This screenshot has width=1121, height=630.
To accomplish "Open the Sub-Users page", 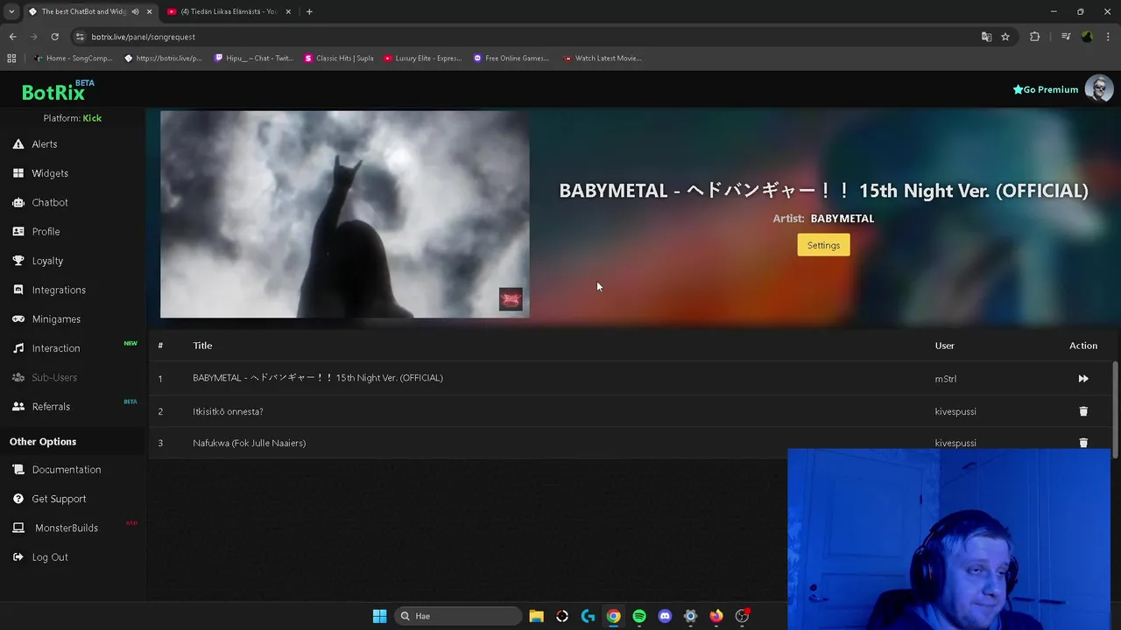I will [x=54, y=377].
